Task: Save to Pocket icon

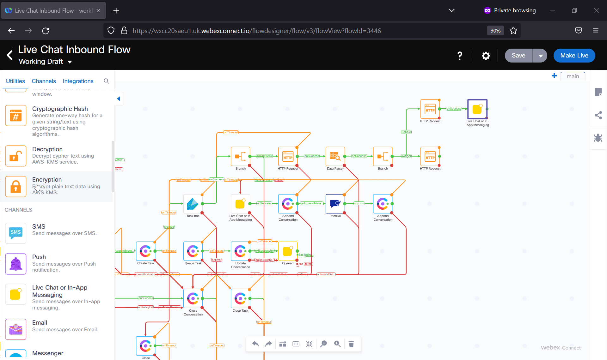Action: pos(579,31)
